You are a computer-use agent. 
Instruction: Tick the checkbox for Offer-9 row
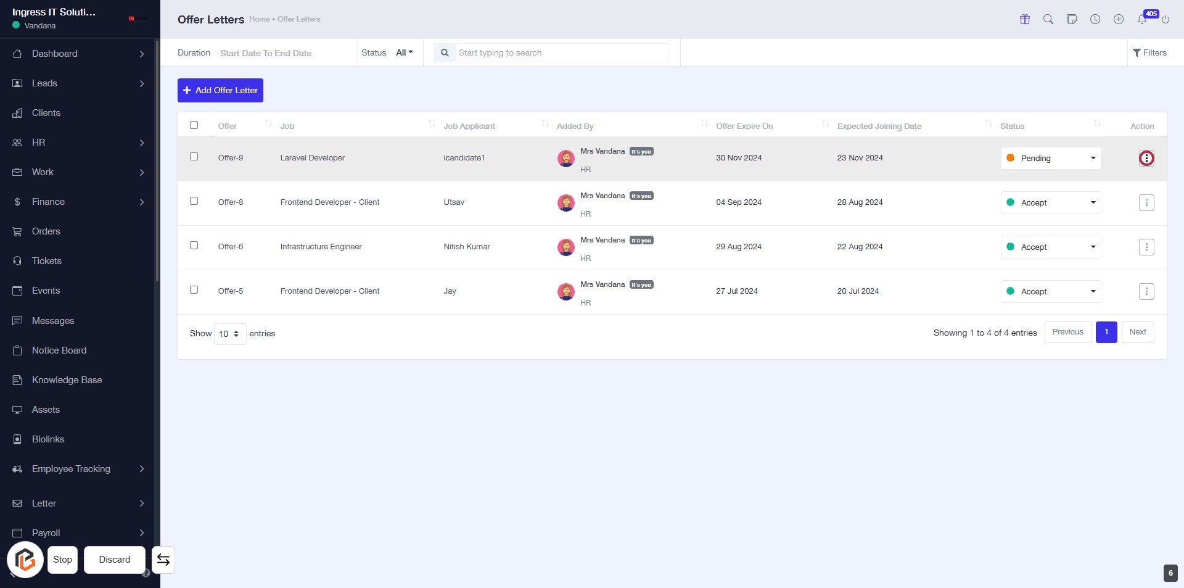coord(194,157)
